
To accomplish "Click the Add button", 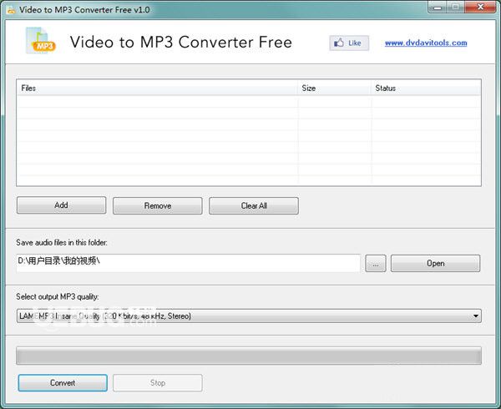I will coord(61,205).
